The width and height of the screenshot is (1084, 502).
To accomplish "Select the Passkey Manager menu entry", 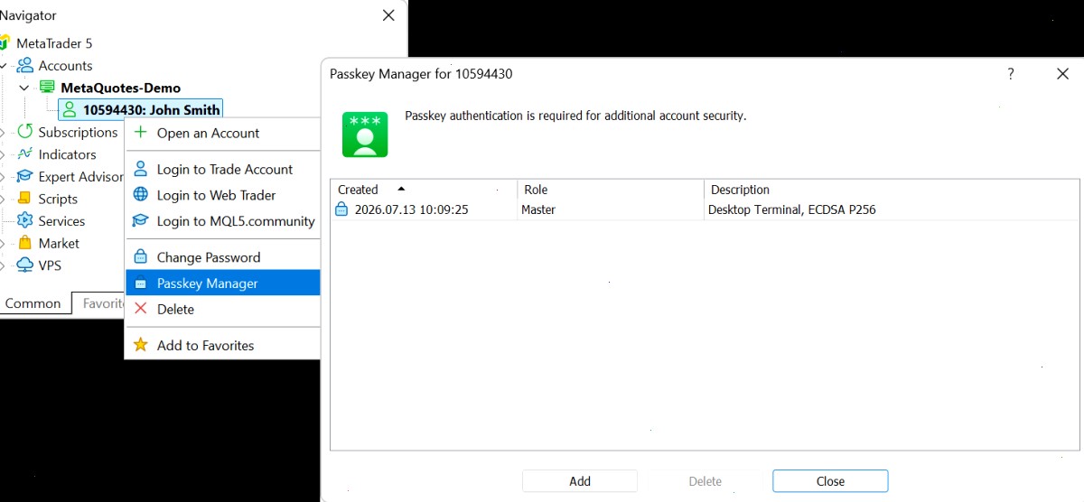I will (223, 283).
